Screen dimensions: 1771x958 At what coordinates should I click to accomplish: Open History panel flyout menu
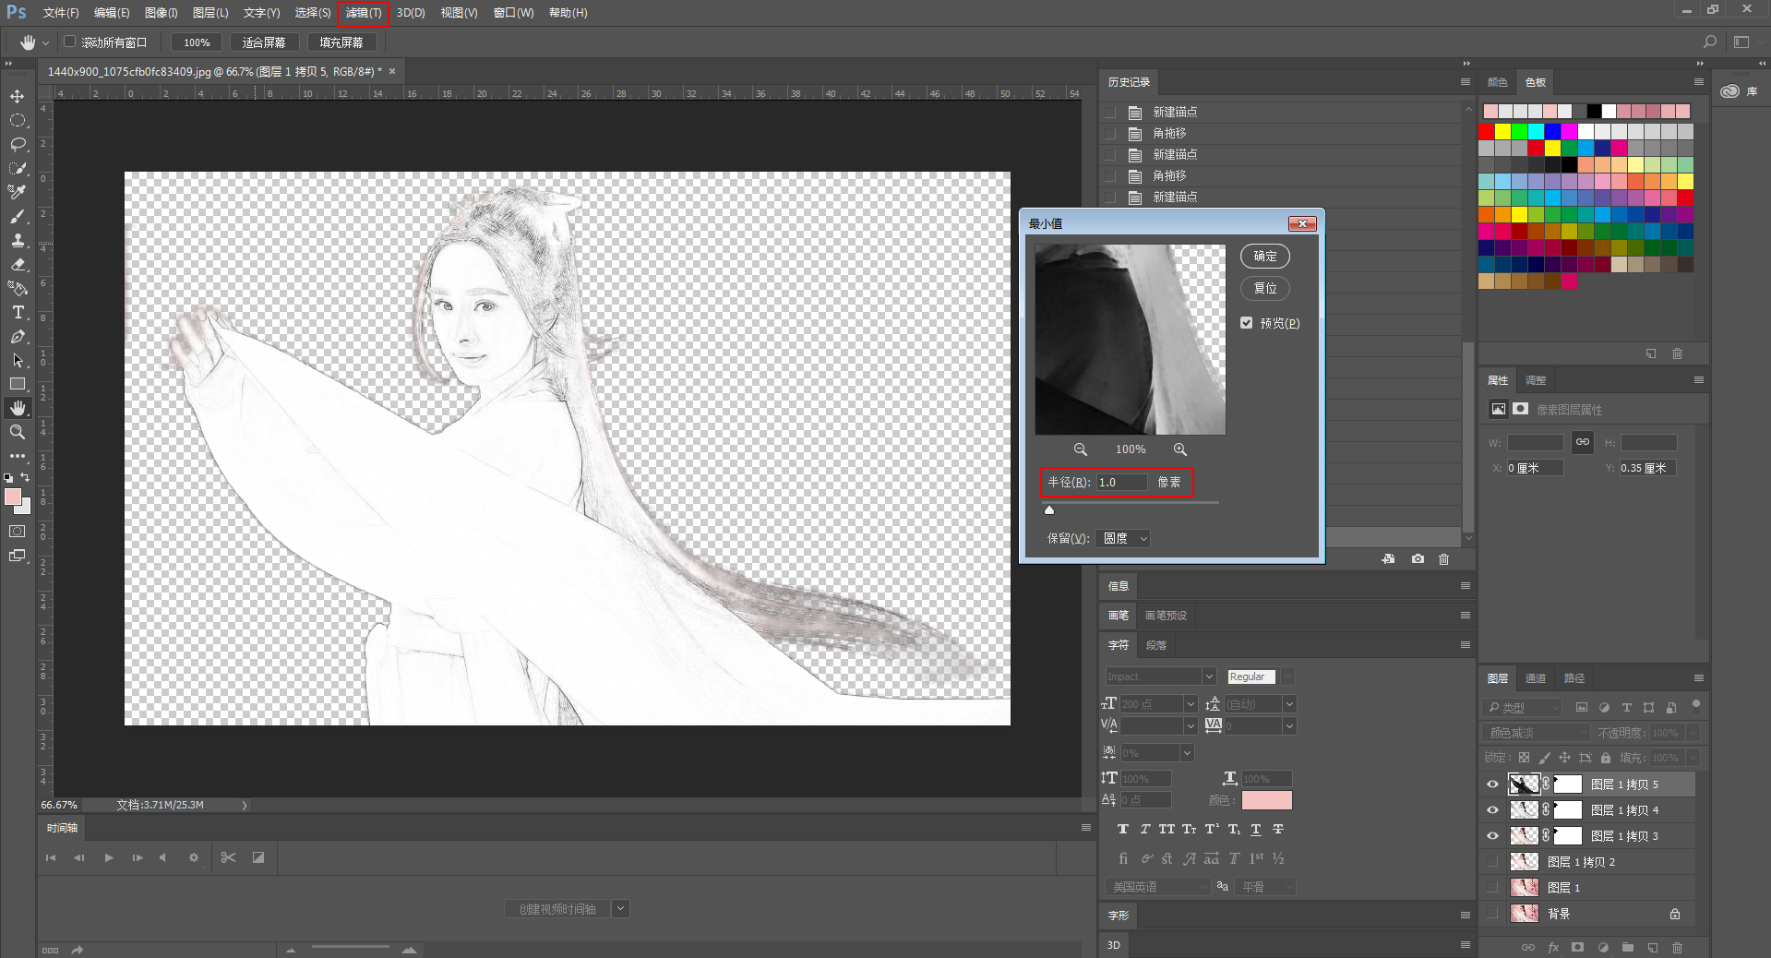tap(1465, 82)
